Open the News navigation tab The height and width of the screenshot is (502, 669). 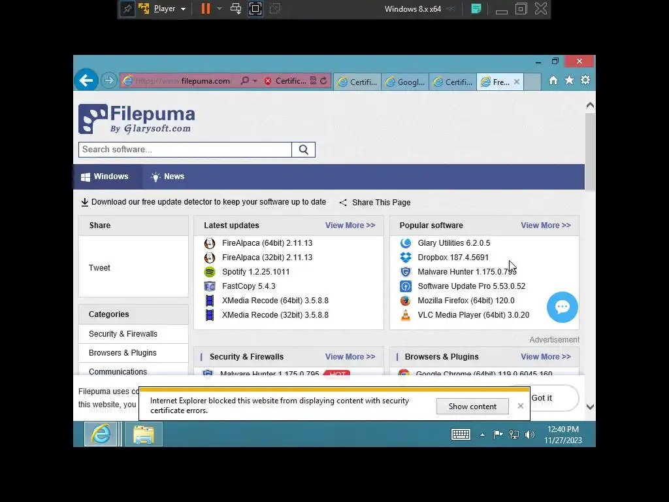tap(168, 176)
